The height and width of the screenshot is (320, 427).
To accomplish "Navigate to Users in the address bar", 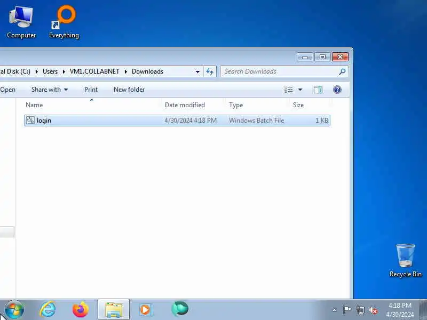I will pyautogui.click(x=50, y=71).
